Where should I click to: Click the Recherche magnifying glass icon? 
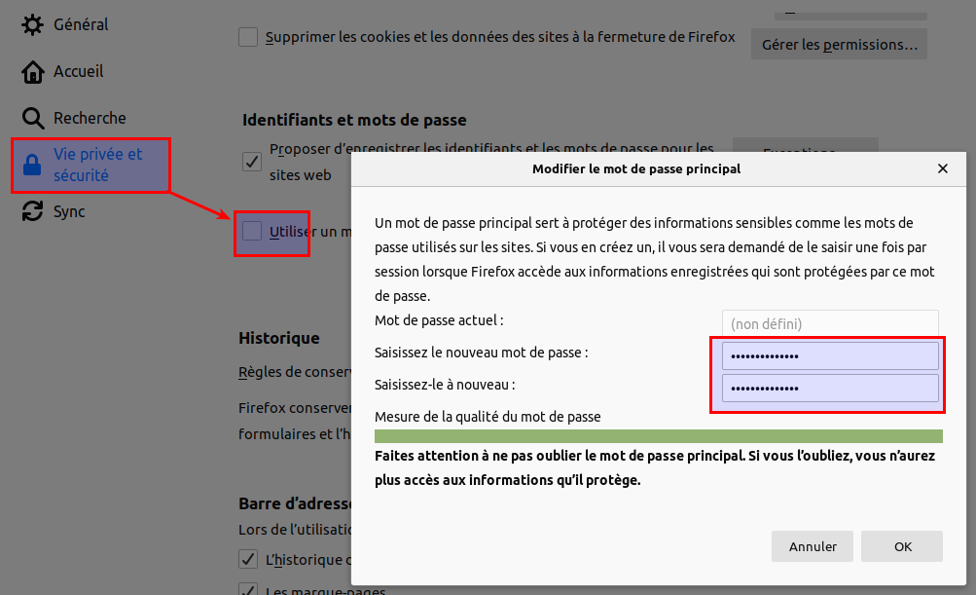coord(33,118)
